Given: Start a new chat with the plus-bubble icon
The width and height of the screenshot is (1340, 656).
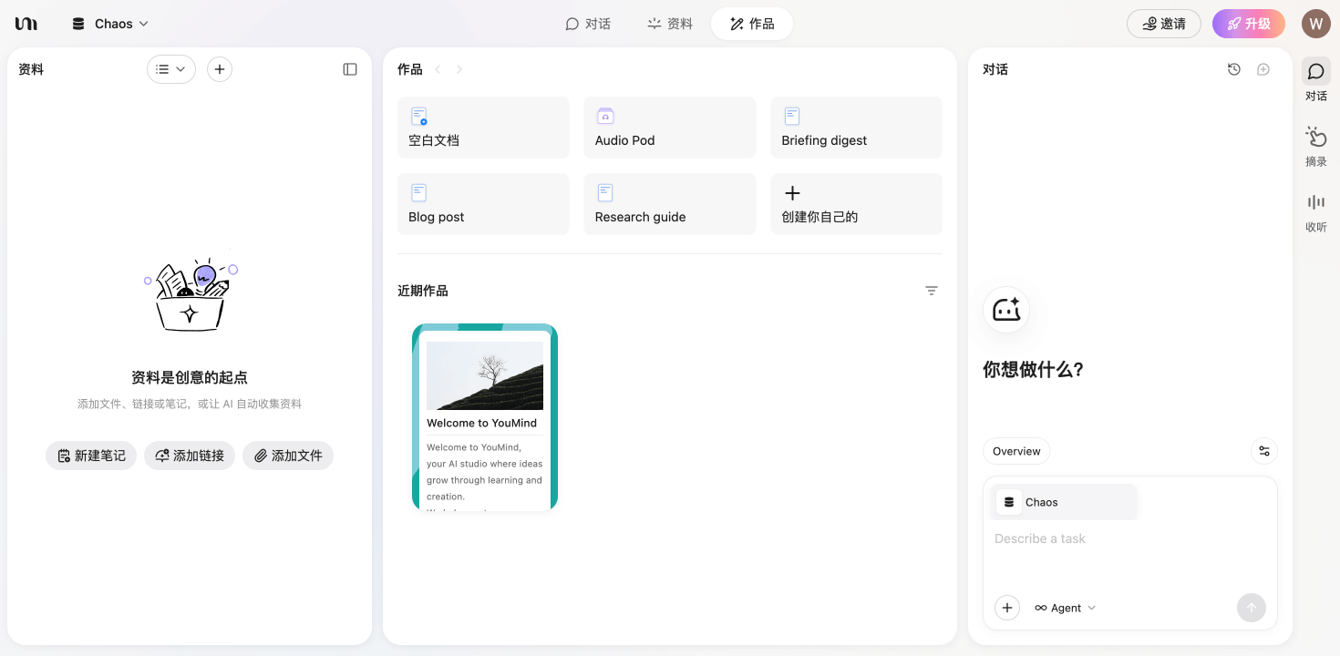Looking at the screenshot, I should [x=1263, y=69].
